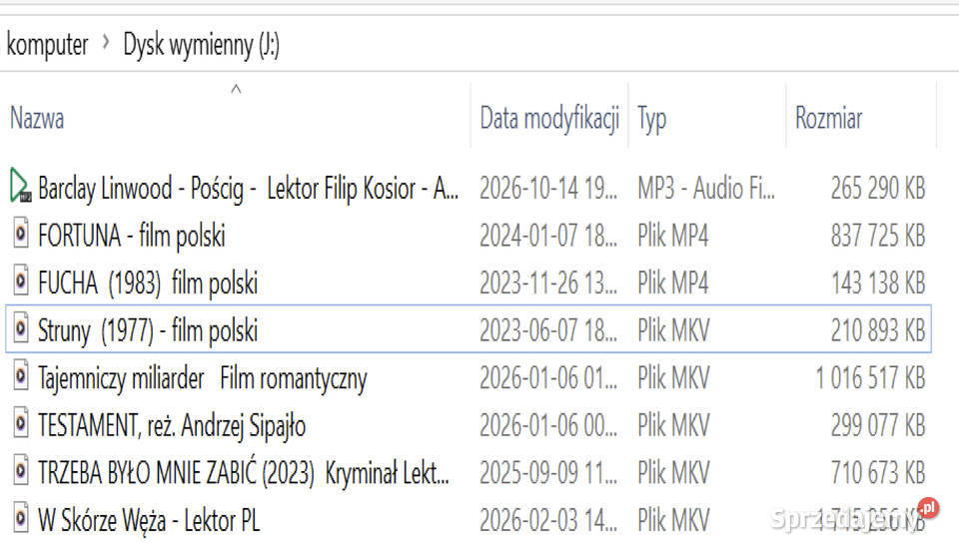This screenshot has height=552, width=959.
Task: Click the icon beside Tajemniczy miliarder
Action: tap(21, 376)
